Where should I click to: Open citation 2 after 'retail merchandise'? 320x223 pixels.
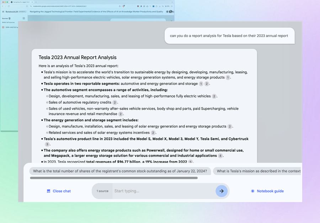pyautogui.click(x=121, y=114)
